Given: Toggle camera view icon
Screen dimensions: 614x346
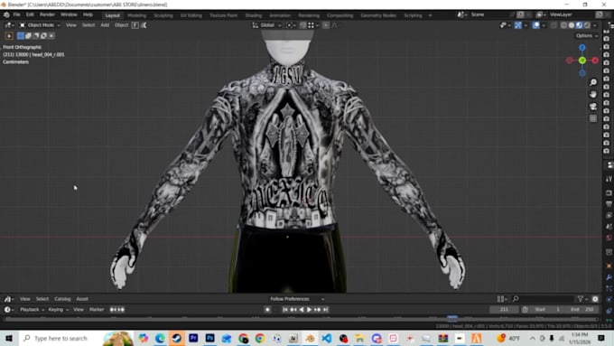Looking at the screenshot, I should point(593,107).
